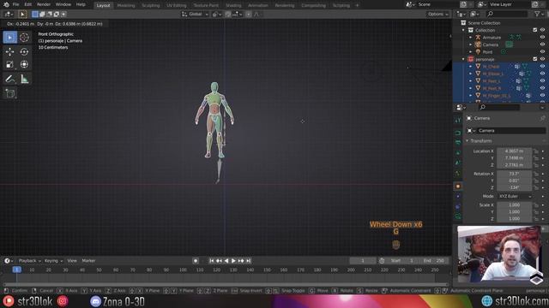Click the personaje collection icon
Viewport: 549px width, 308px height.
coord(471,59)
